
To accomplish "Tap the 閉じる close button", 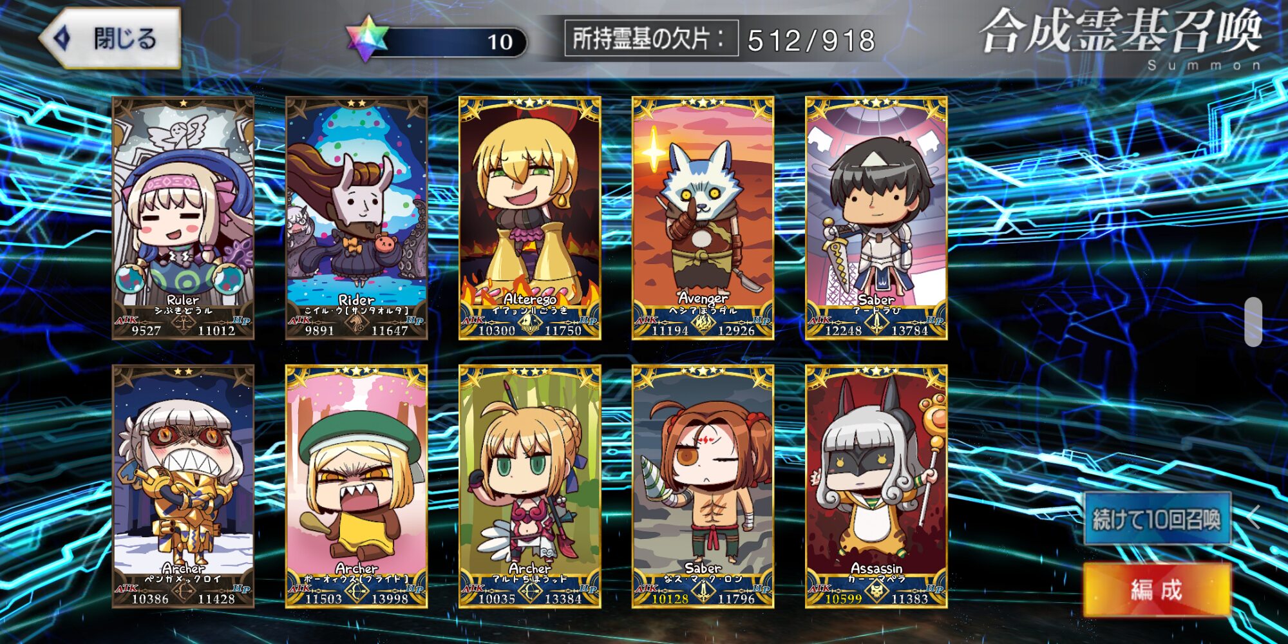I will click(109, 38).
